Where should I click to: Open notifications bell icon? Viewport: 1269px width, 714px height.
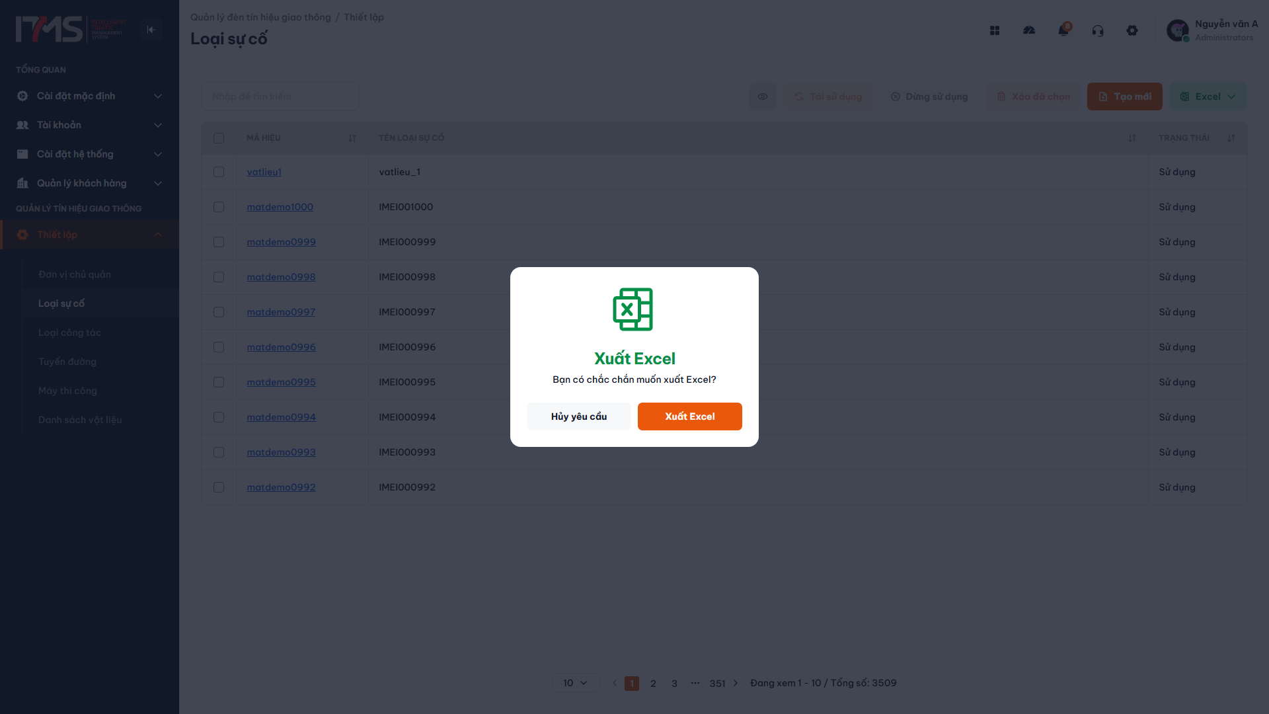point(1063,30)
